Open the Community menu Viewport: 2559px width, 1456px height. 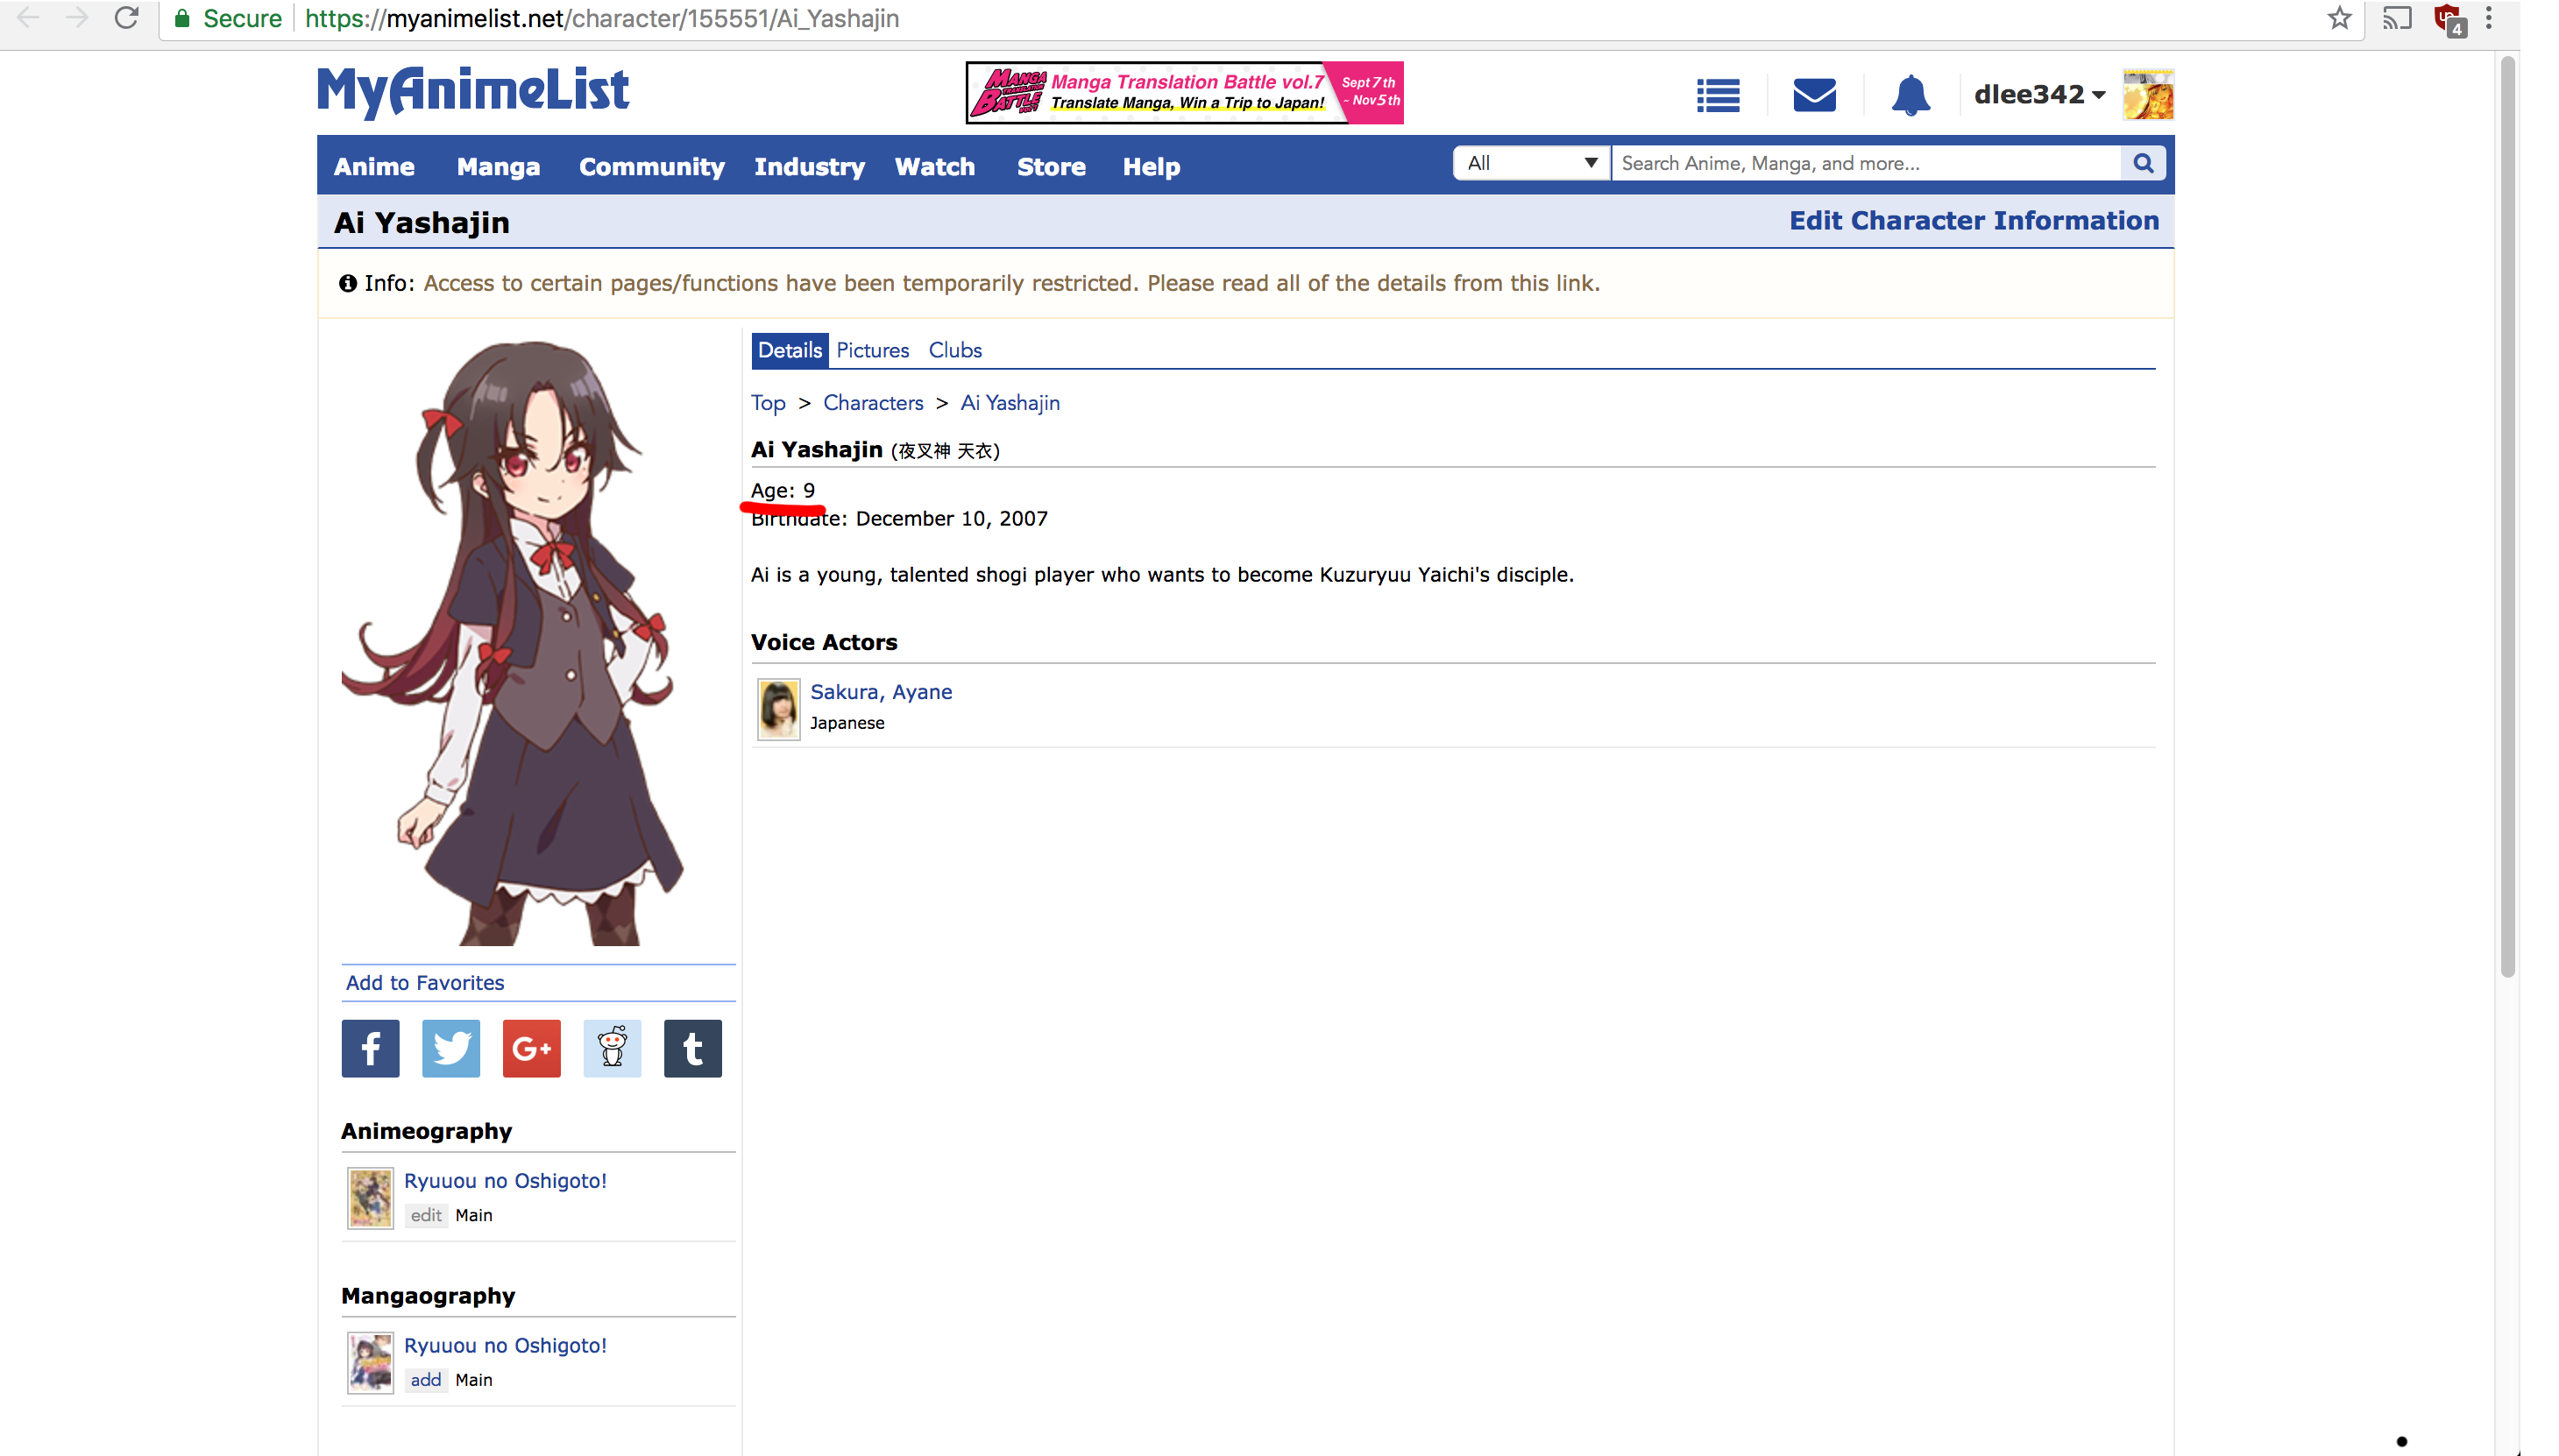[651, 166]
